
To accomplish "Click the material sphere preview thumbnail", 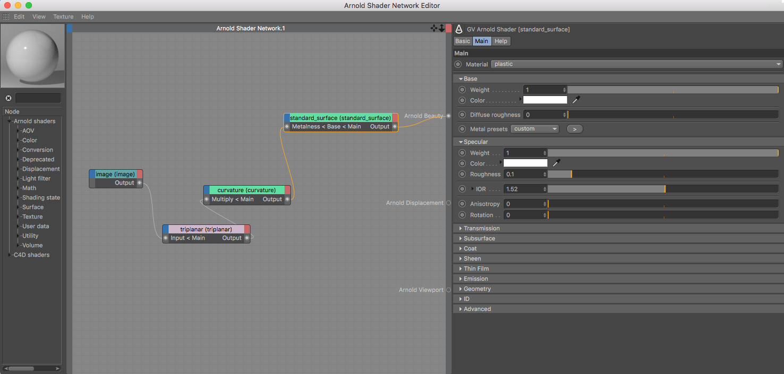I will coord(33,56).
